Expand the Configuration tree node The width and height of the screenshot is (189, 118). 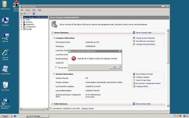pos(22,27)
